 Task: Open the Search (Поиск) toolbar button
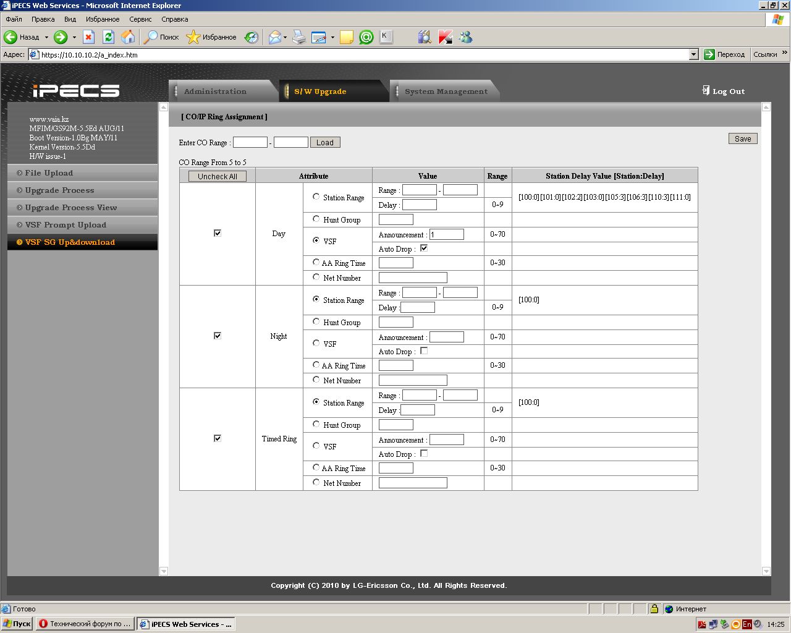161,37
